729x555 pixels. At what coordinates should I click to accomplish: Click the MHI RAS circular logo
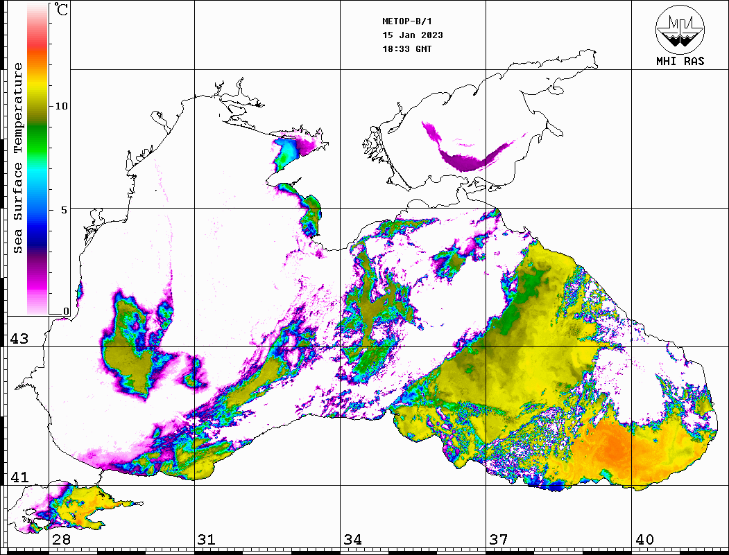[680, 29]
